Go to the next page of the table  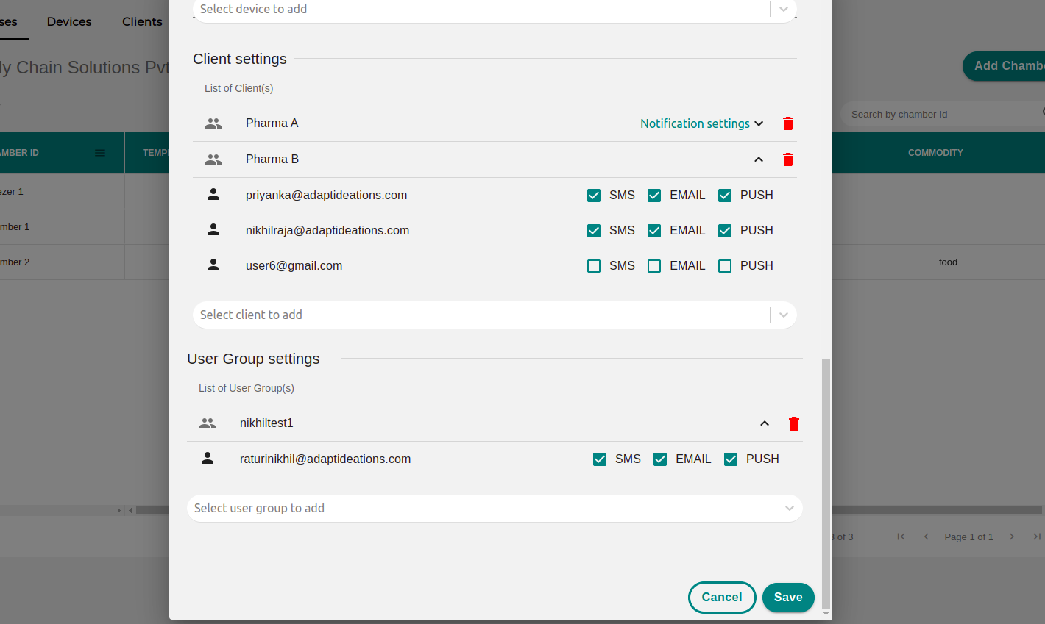pos(1012,537)
